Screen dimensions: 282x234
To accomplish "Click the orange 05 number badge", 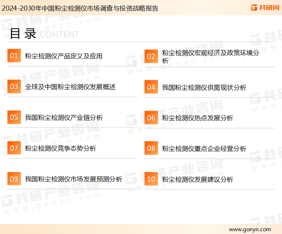I will tap(14, 117).
